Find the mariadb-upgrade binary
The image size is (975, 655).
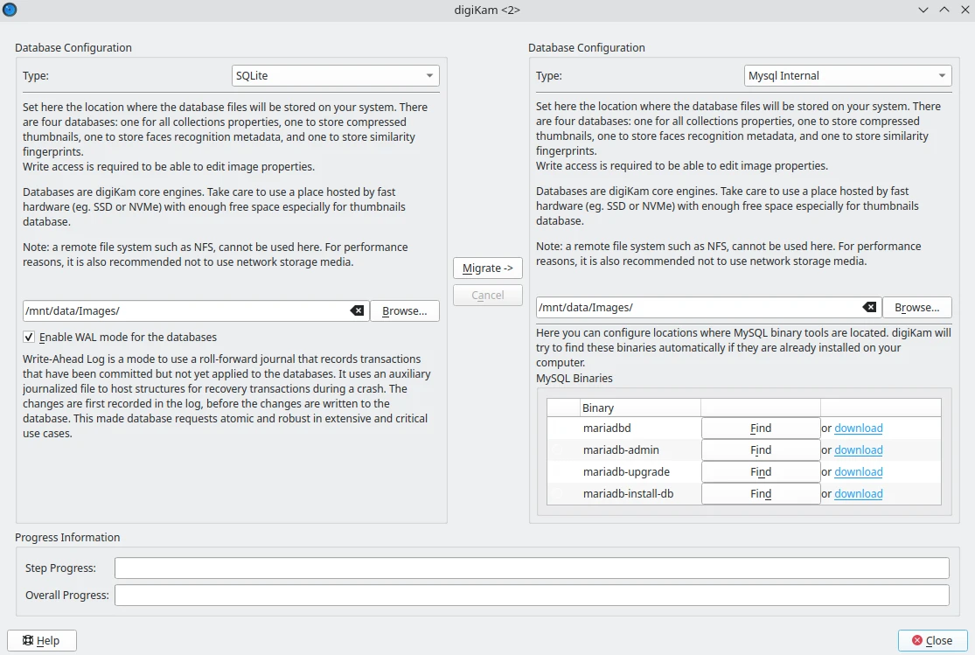pyautogui.click(x=760, y=472)
